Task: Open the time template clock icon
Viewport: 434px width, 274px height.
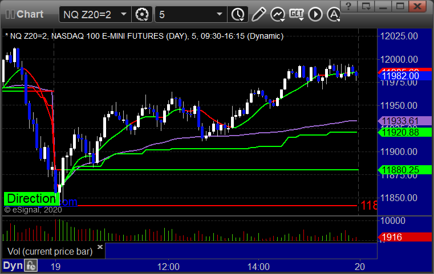Action: (238, 14)
